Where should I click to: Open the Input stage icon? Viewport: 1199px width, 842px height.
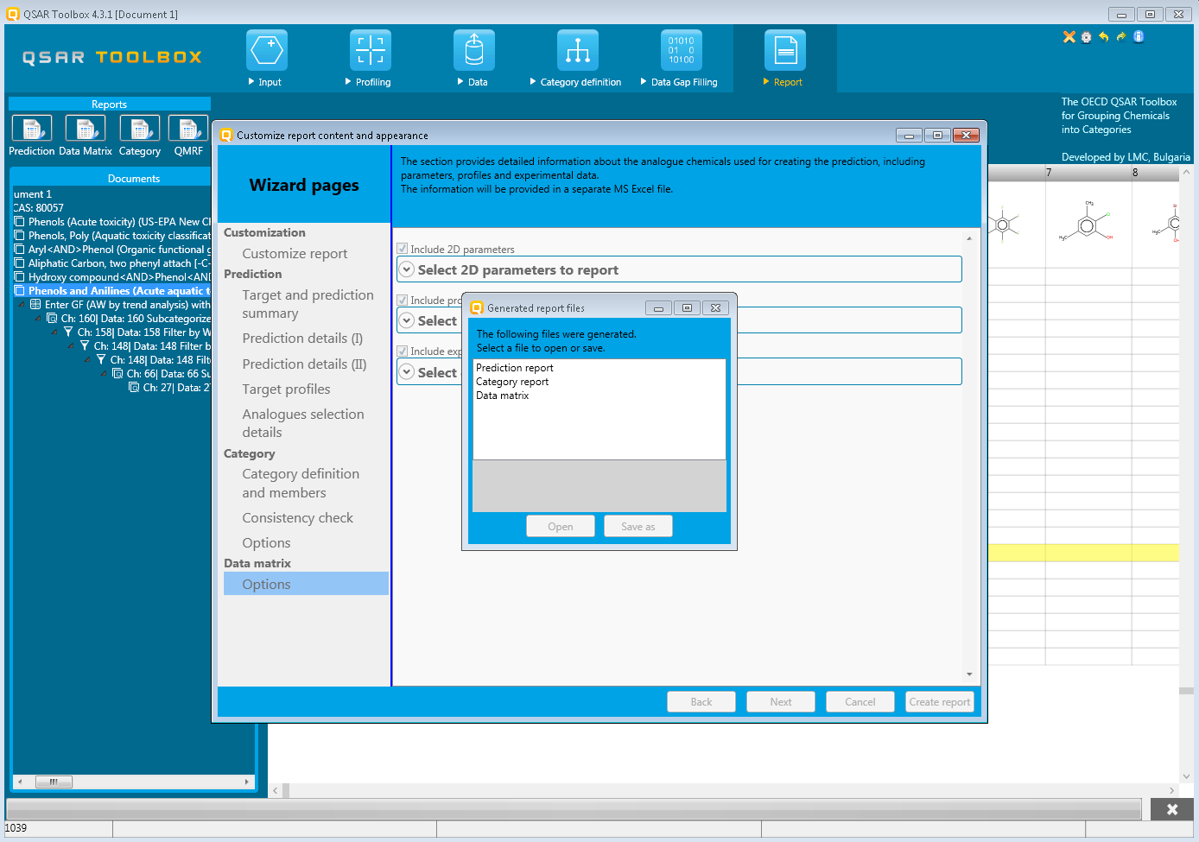pyautogui.click(x=267, y=51)
